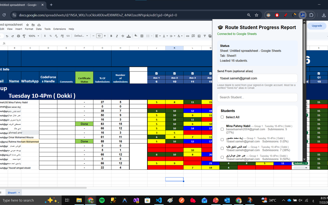Open the text wrapping dropdown
The height and width of the screenshot is (205, 328).
point(173,36)
